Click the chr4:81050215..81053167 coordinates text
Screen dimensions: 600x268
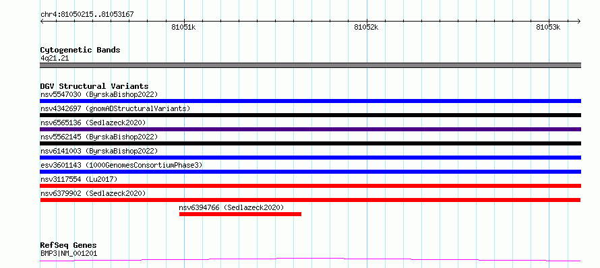click(x=87, y=15)
